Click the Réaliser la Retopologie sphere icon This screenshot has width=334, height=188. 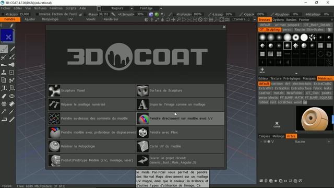tap(54, 146)
